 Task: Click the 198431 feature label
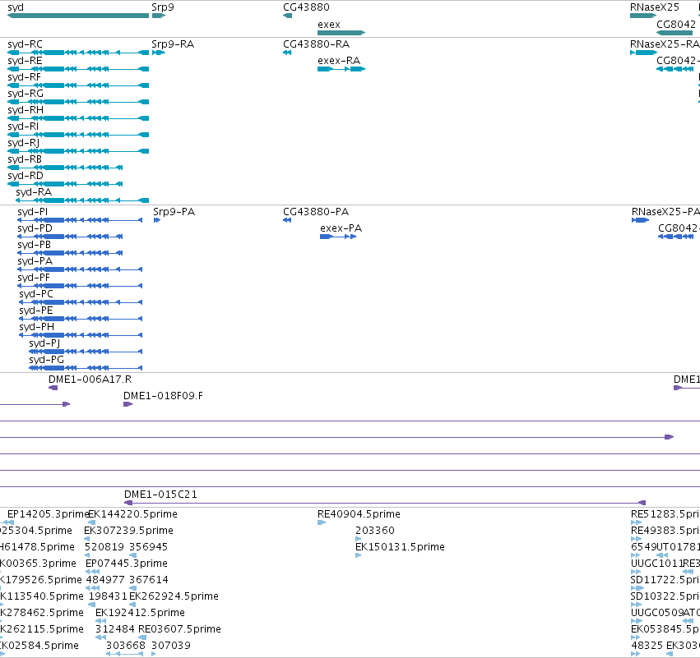[x=108, y=596]
